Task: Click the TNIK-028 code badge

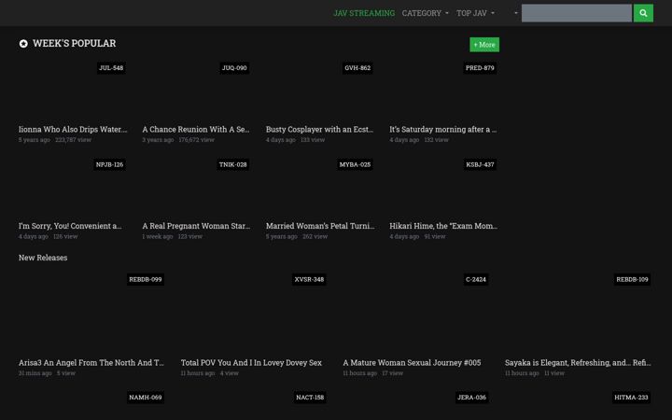Action: click(x=232, y=164)
